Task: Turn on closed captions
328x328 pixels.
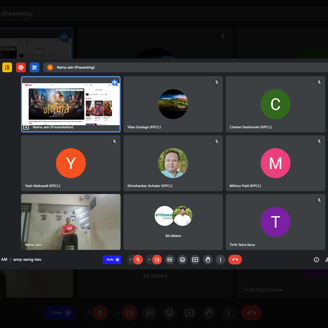Action: coord(170,260)
